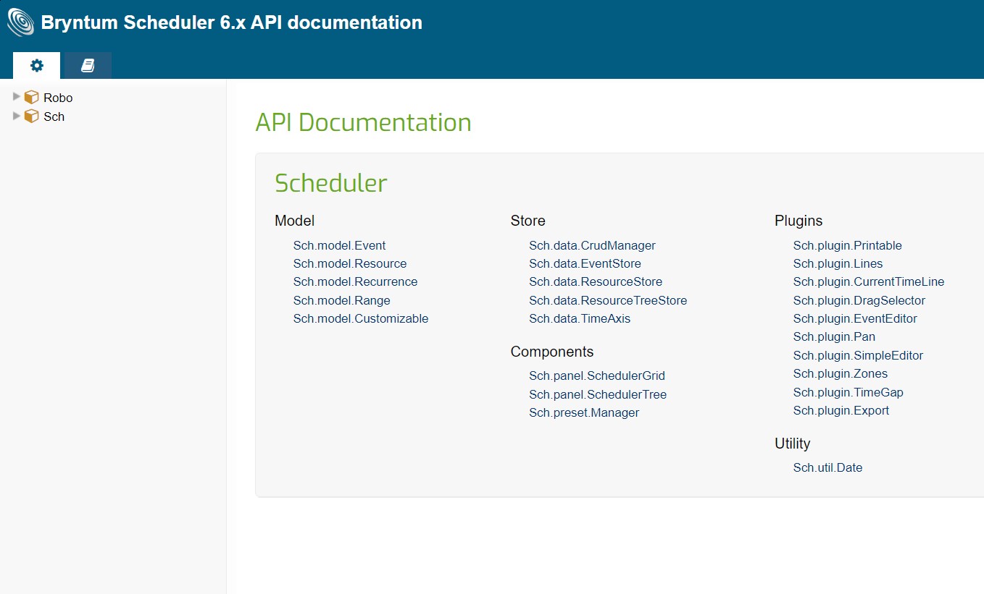Open Sch.plugin.Printable link

point(848,245)
